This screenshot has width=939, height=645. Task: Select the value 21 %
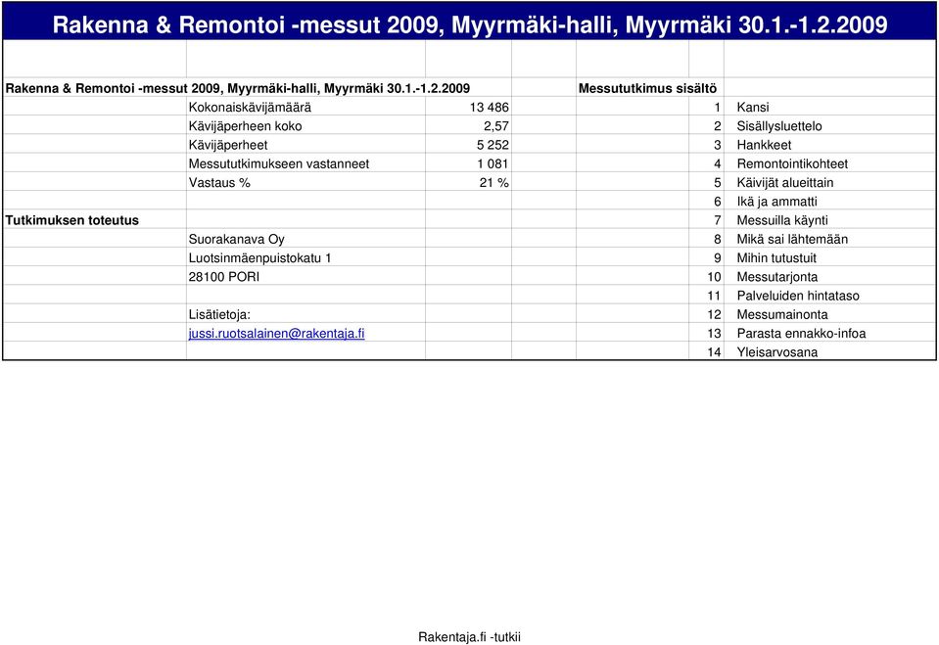[x=494, y=183]
